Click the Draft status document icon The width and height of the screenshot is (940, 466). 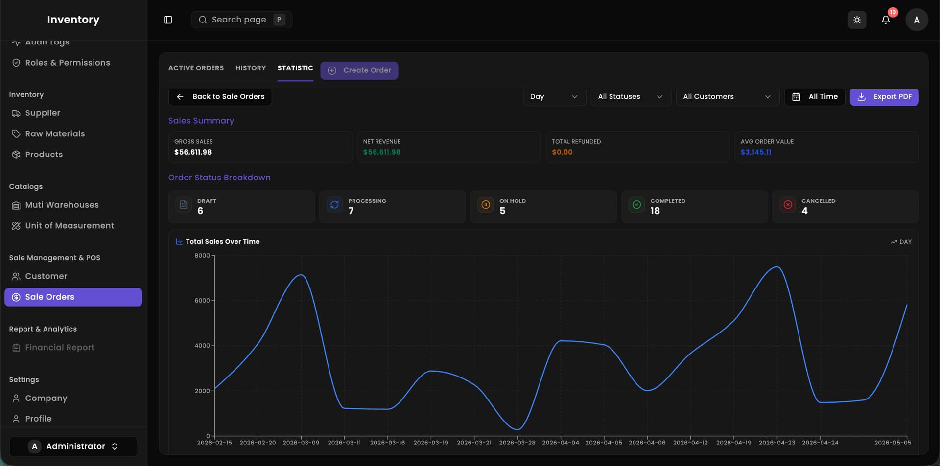pyautogui.click(x=184, y=205)
